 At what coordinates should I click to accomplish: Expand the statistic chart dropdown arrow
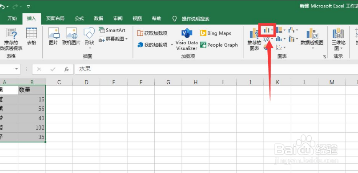pyautogui.click(x=284, y=39)
